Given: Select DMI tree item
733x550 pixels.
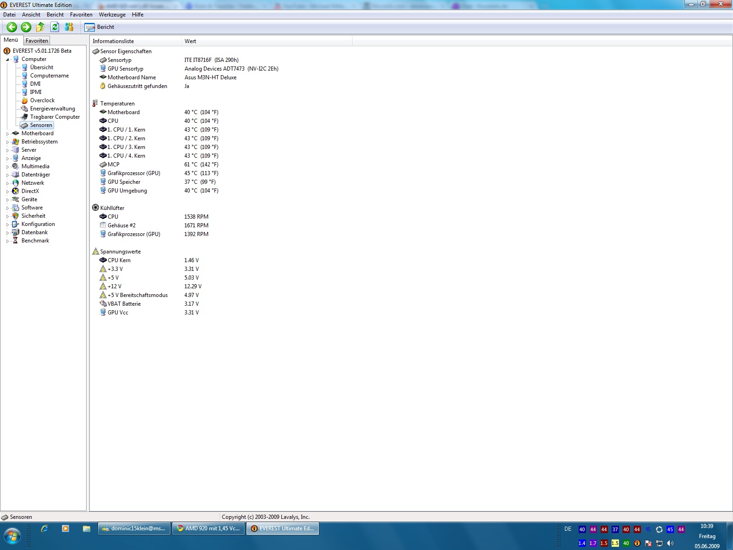Looking at the screenshot, I should (x=35, y=84).
